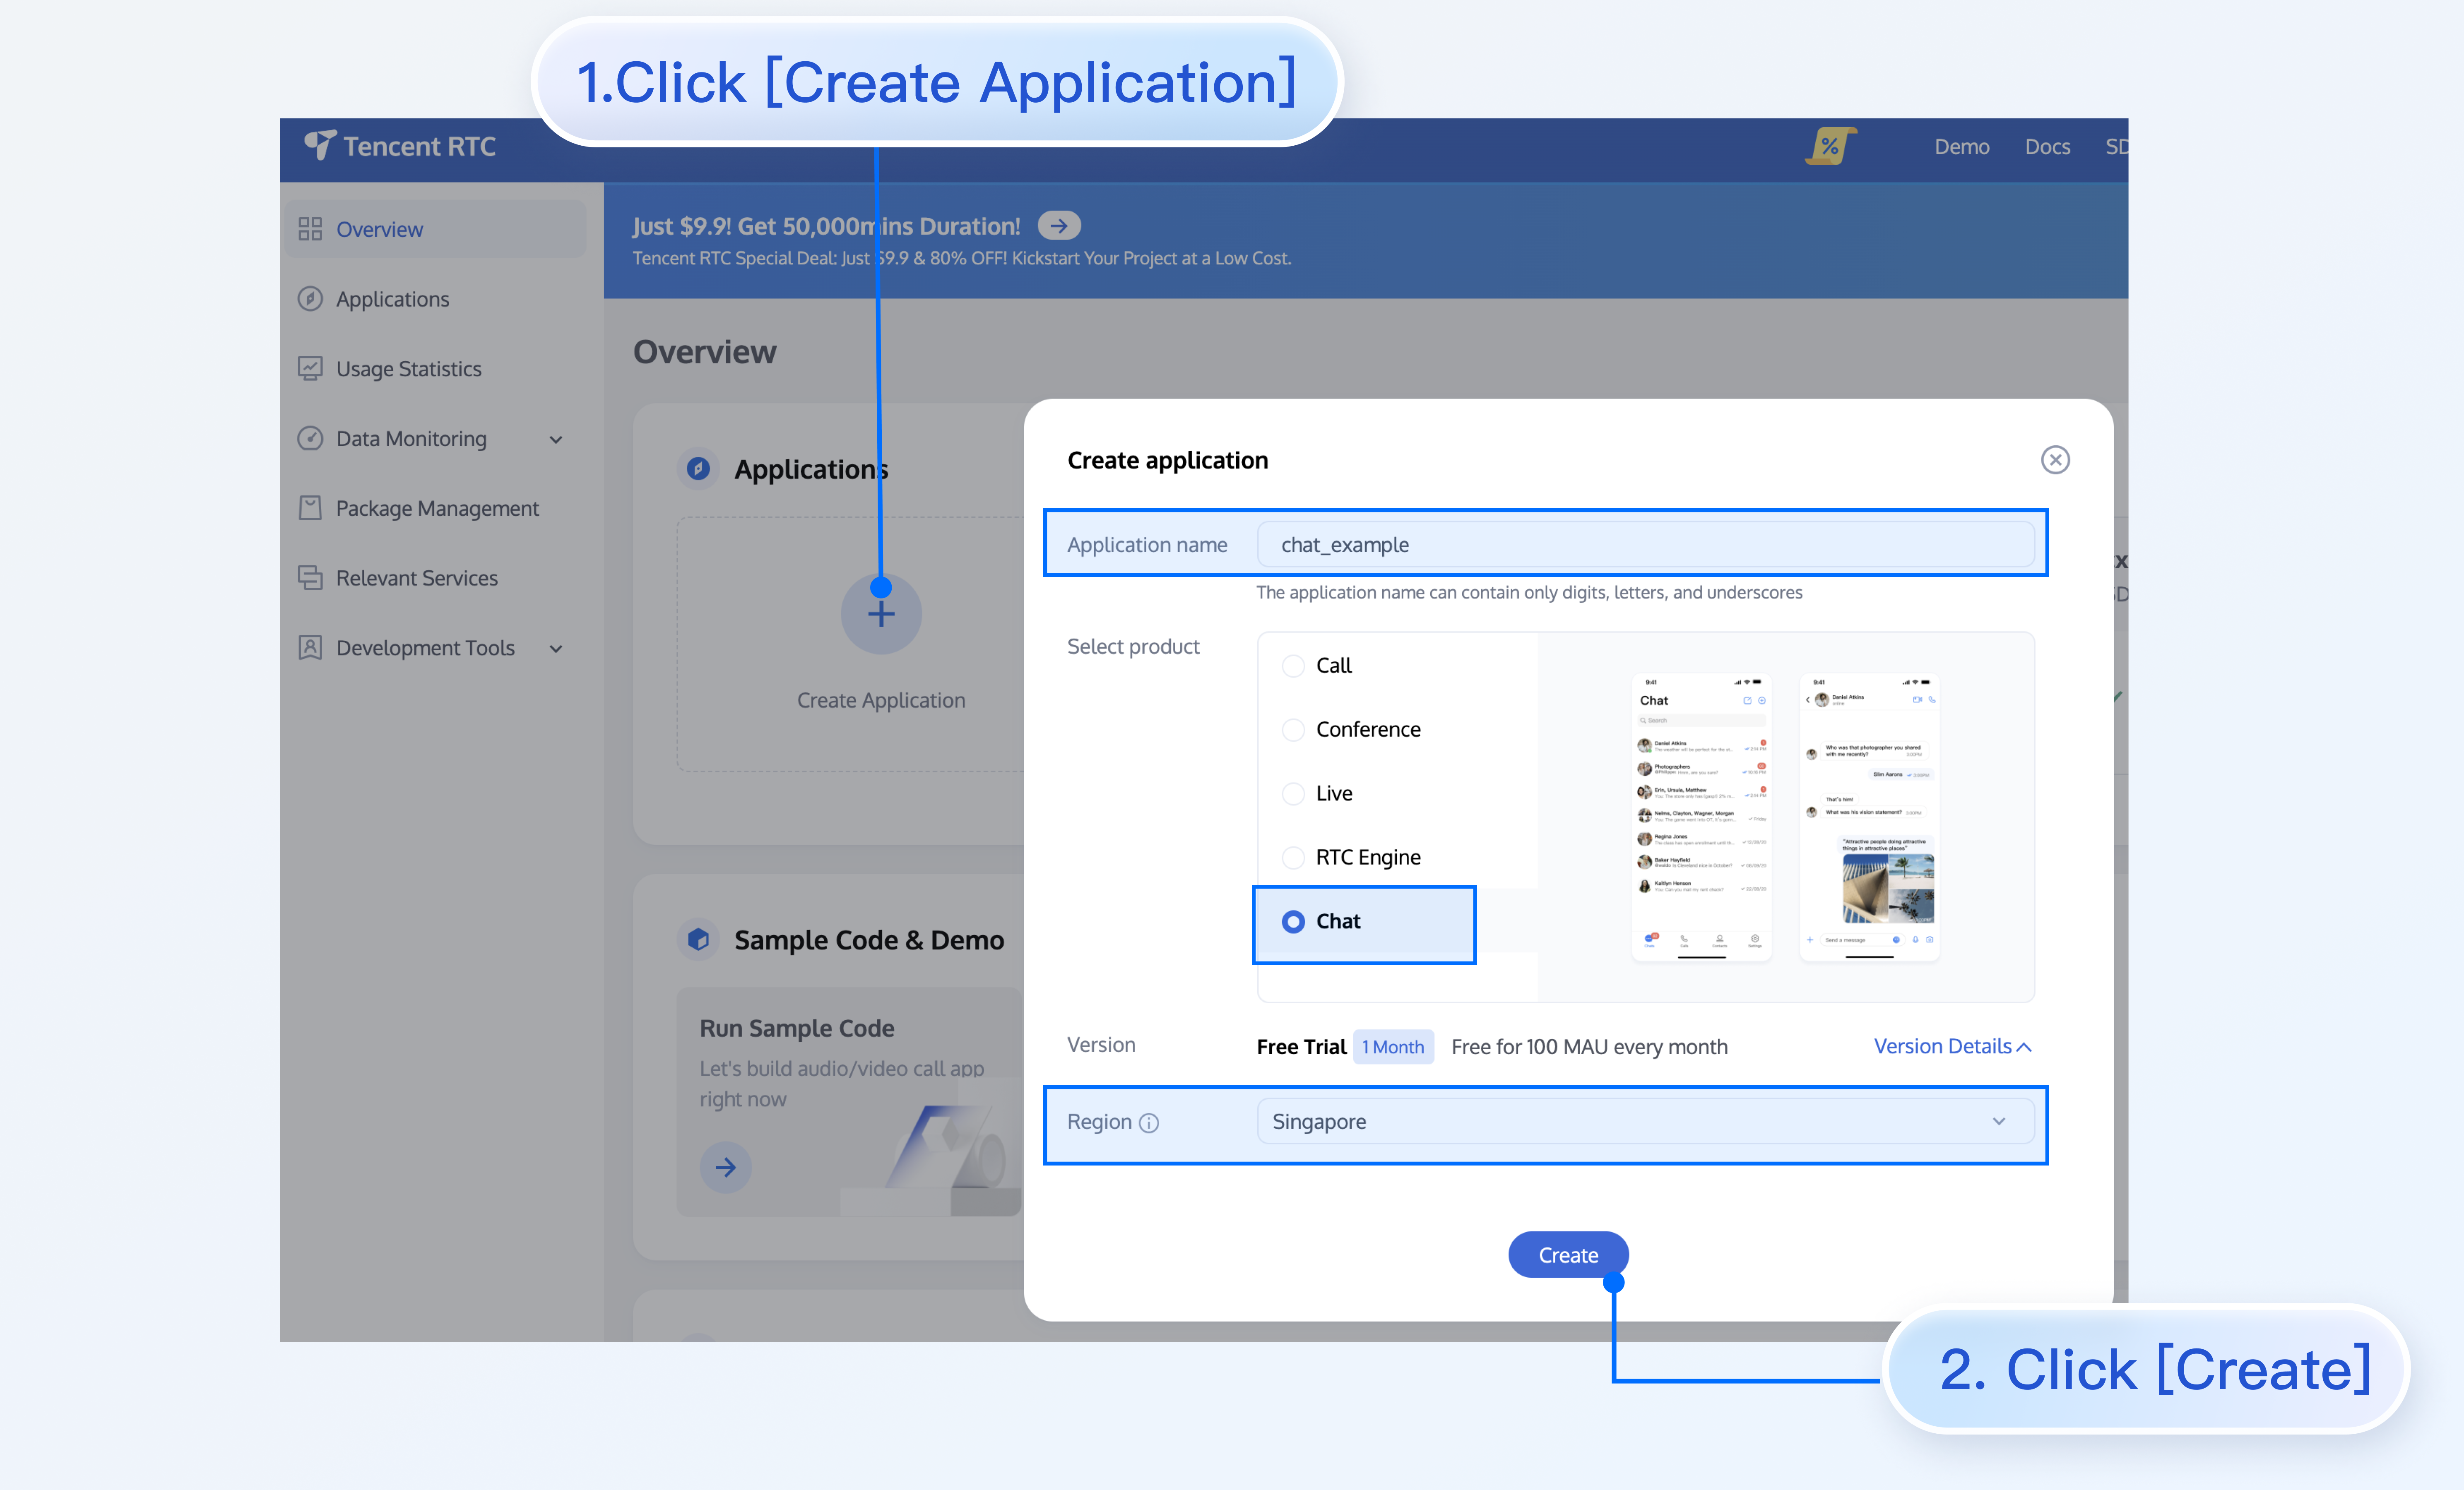Click the discount coupon icon in header
The image size is (2464, 1490).
1830,146
